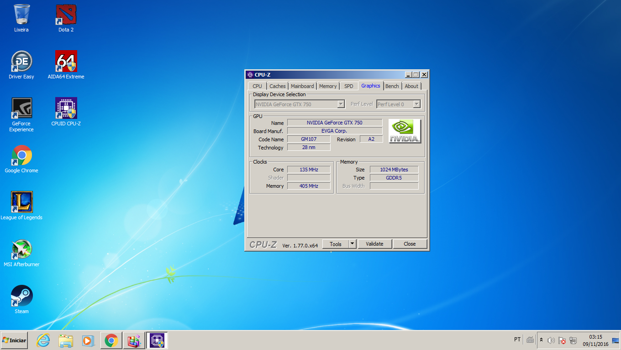Image resolution: width=621 pixels, height=350 pixels.
Task: Click the CPU-Z taskbar button
Action: tap(157, 340)
